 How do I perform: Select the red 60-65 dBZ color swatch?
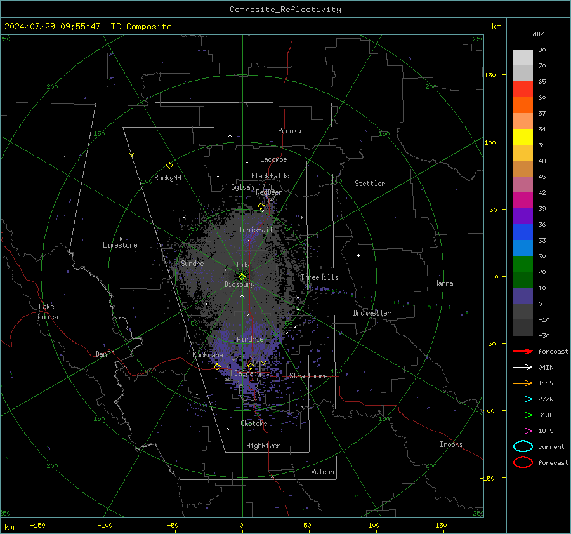click(523, 90)
